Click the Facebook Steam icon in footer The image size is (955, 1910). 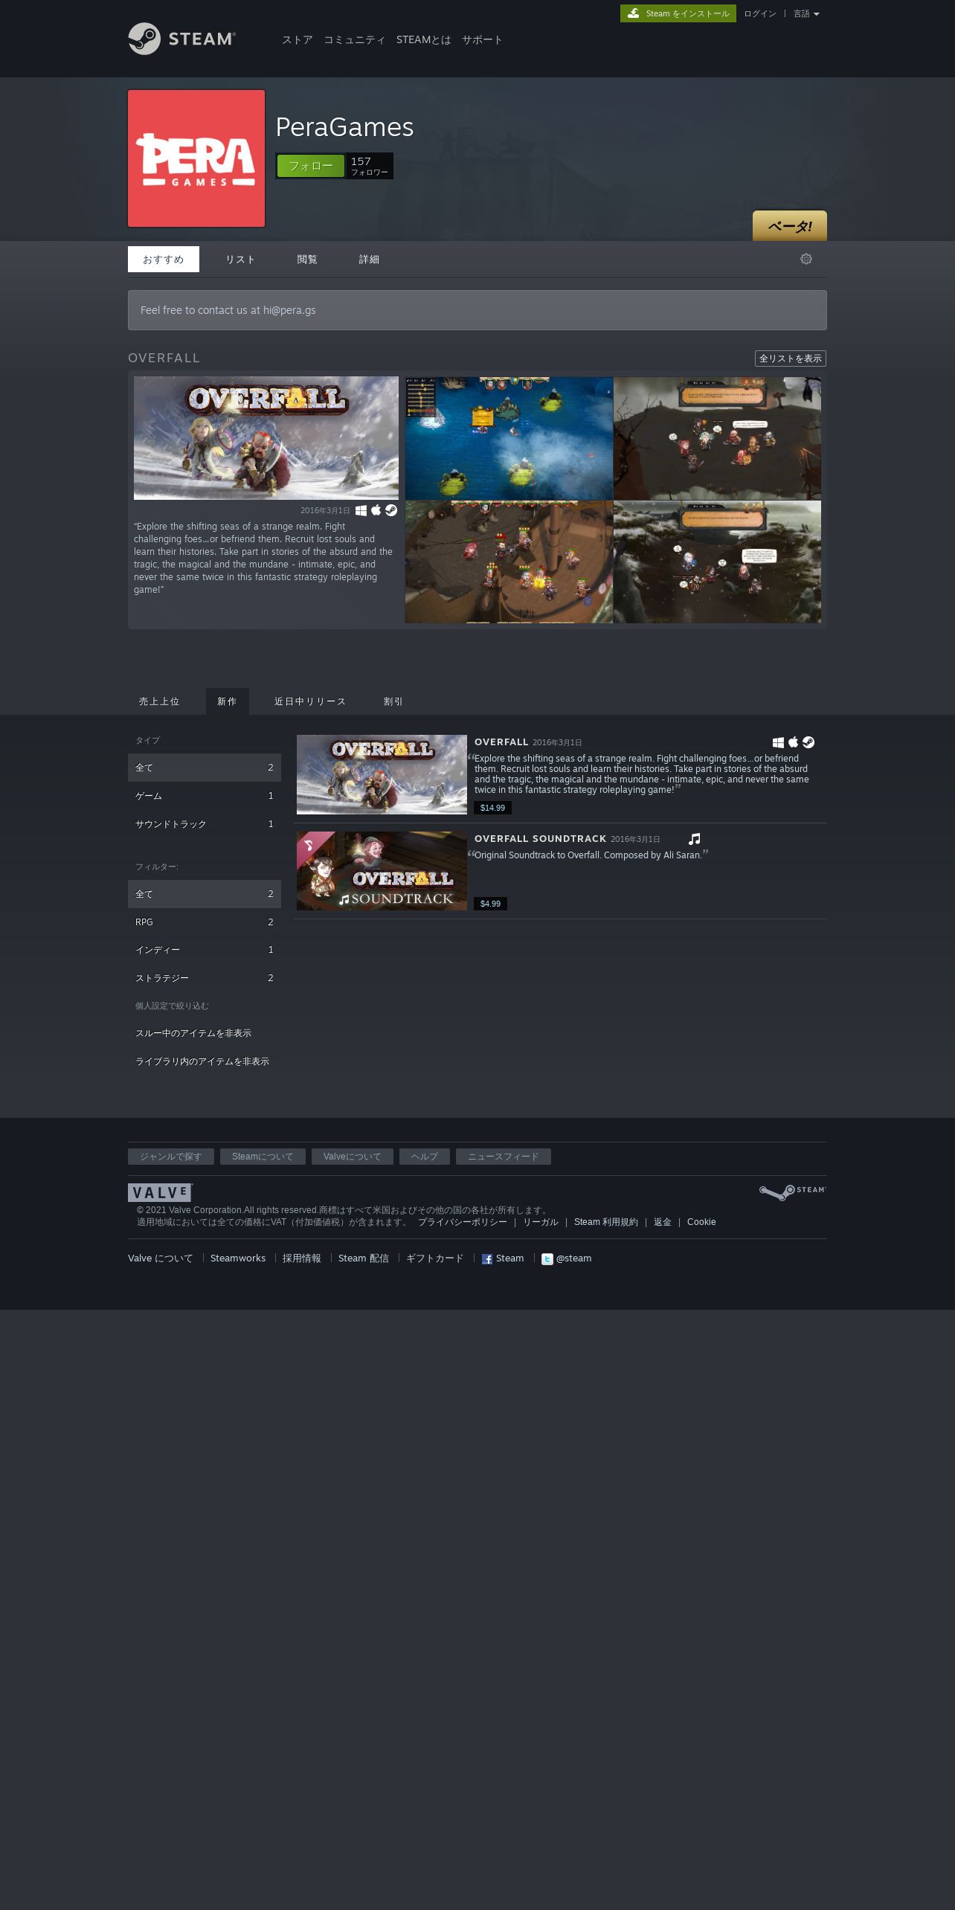(487, 1259)
